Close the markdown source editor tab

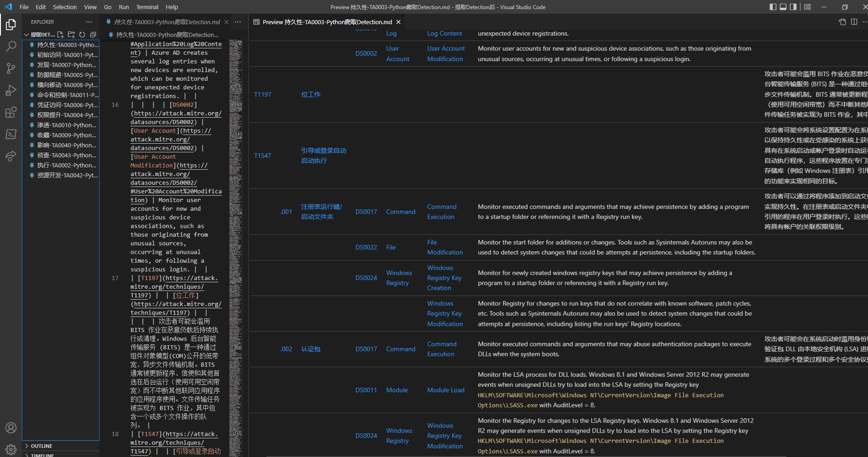click(226, 22)
